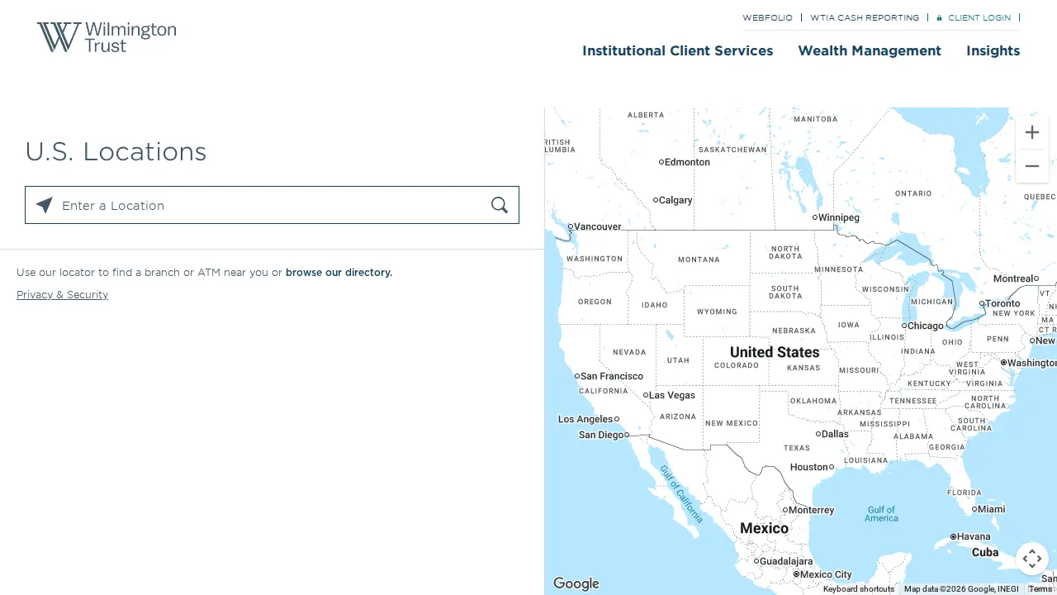Viewport: 1057px width, 595px height.
Task: Click the Miami map label
Action: [992, 509]
